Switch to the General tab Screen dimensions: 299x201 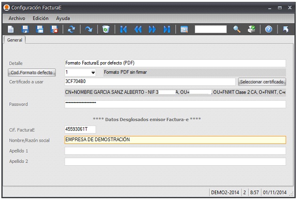[x=15, y=40]
